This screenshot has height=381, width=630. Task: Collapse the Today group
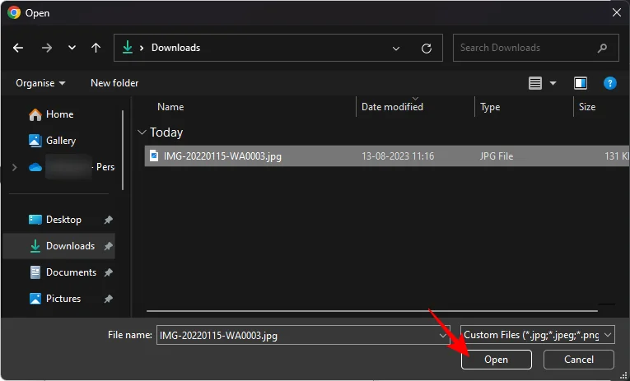[142, 132]
